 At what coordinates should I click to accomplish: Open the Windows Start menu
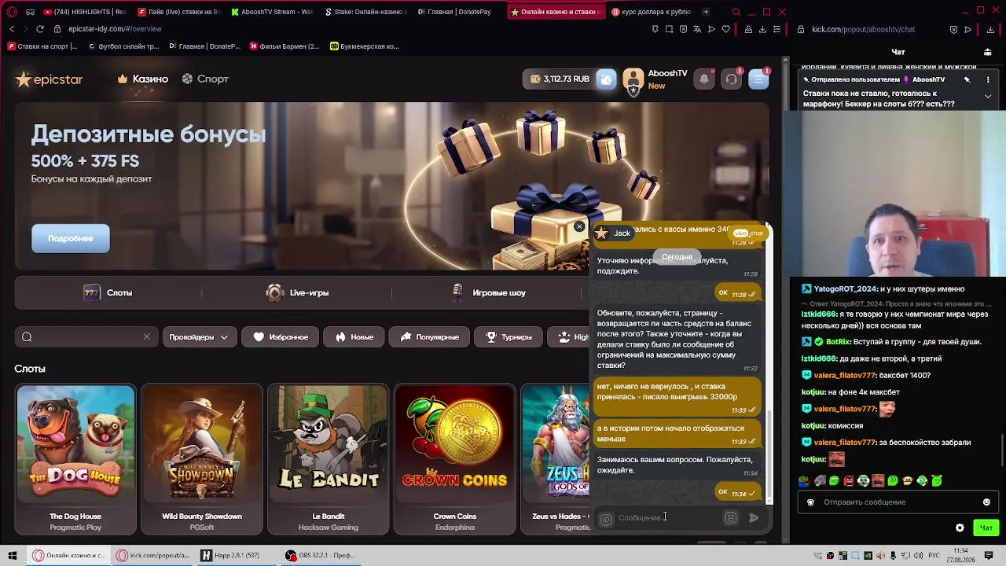pos(13,556)
